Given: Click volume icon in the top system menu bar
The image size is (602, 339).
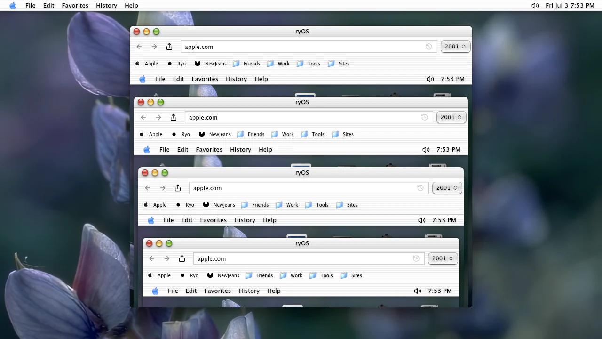Looking at the screenshot, I should 535,6.
